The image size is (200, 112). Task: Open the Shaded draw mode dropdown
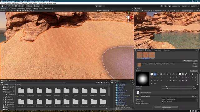[x=6, y=11]
